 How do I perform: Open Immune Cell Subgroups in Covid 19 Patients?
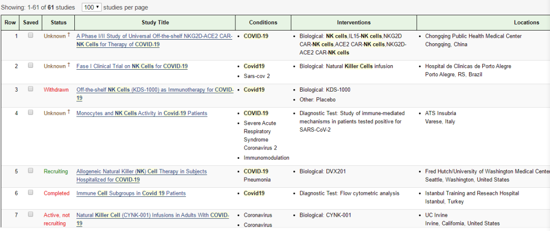131,193
